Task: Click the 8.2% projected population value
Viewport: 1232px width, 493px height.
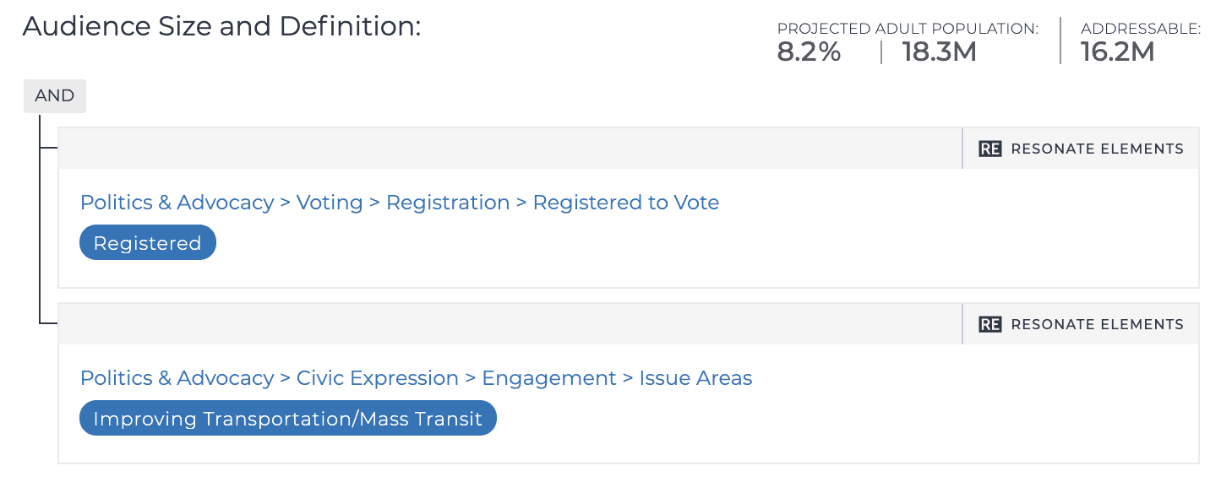Action: point(809,52)
